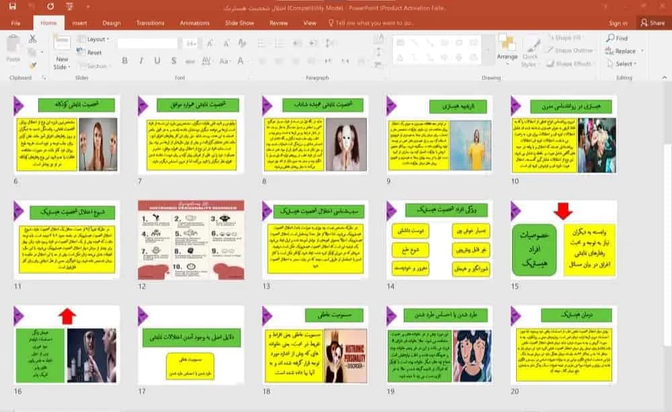Open the Font Color picker
The height and width of the screenshot is (412, 672).
[x=241, y=61]
